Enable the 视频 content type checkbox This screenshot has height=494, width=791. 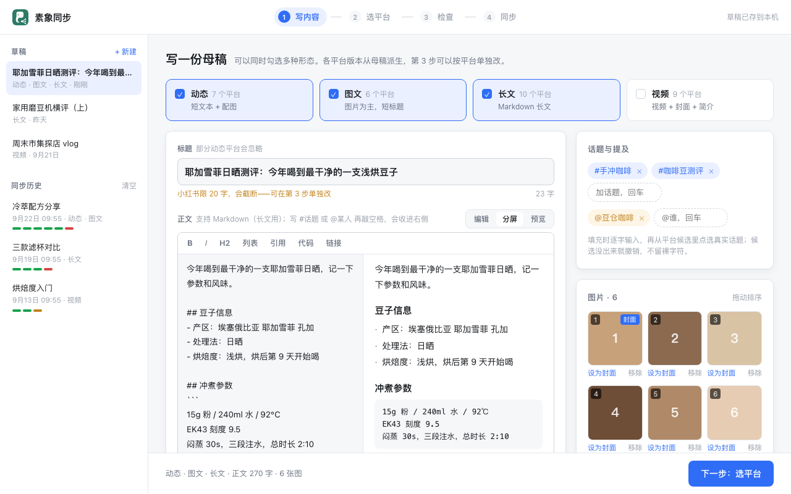point(641,94)
